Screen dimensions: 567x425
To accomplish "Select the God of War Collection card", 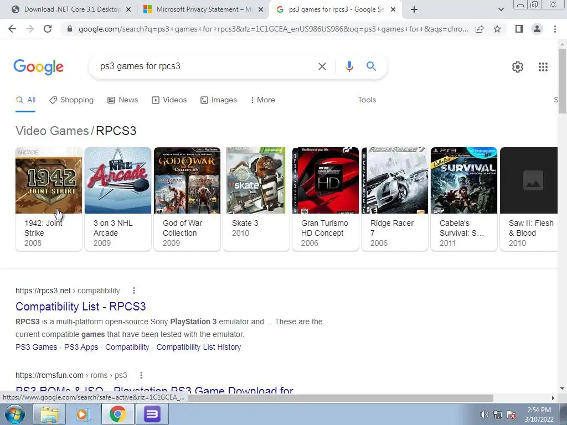I will (187, 199).
